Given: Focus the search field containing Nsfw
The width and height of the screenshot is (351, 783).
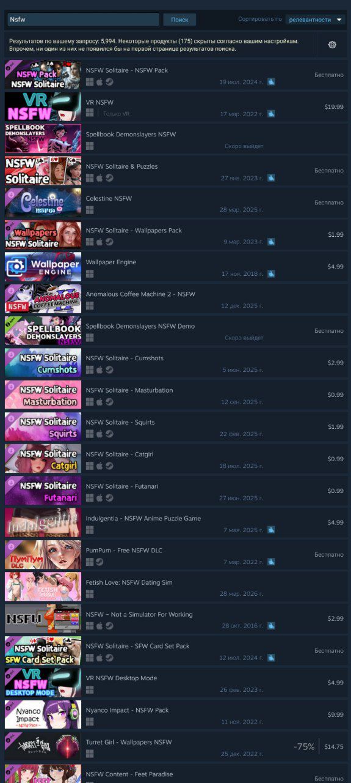Looking at the screenshot, I should point(83,20).
